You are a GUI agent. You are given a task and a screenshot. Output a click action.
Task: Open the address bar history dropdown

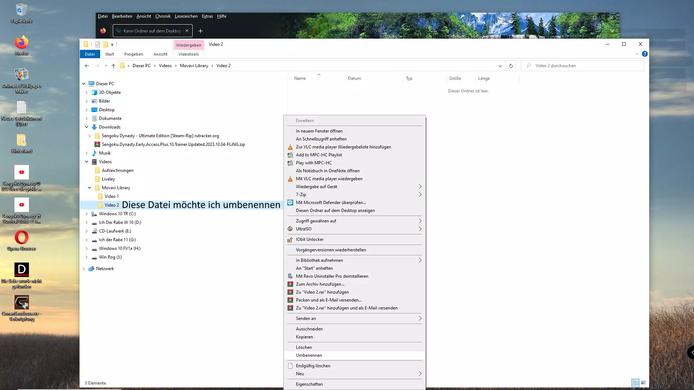click(x=500, y=66)
